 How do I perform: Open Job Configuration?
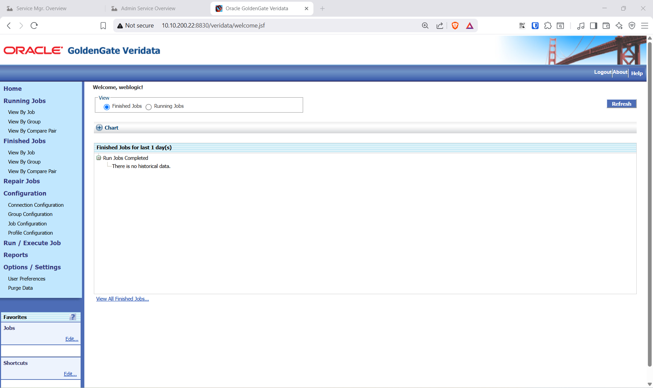(x=27, y=223)
